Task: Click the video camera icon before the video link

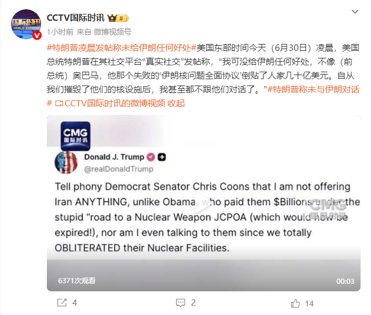Action: tap(59, 103)
